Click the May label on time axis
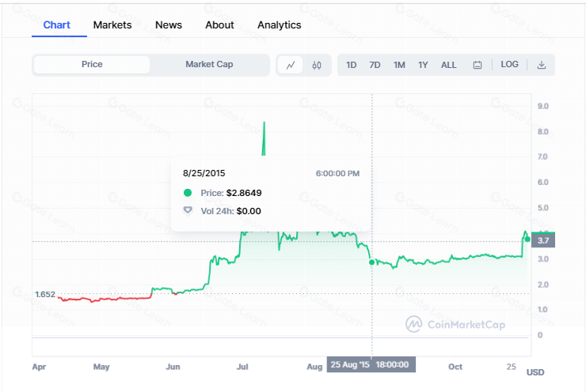This screenshot has height=392, width=586. [101, 367]
